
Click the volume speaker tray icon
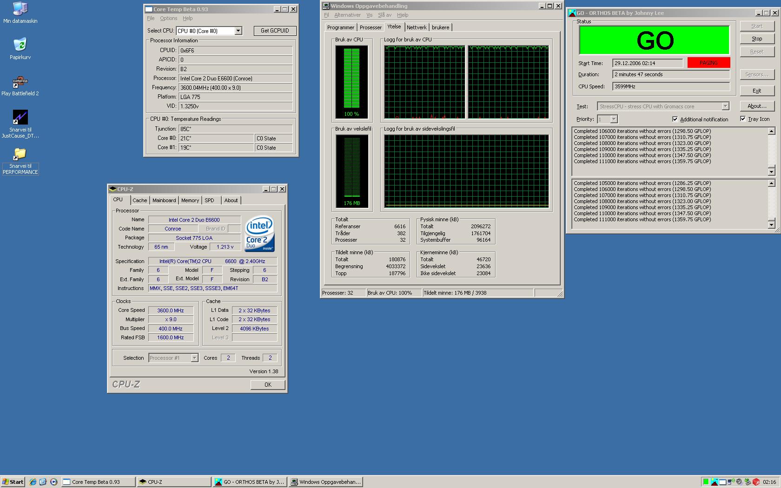(x=739, y=482)
